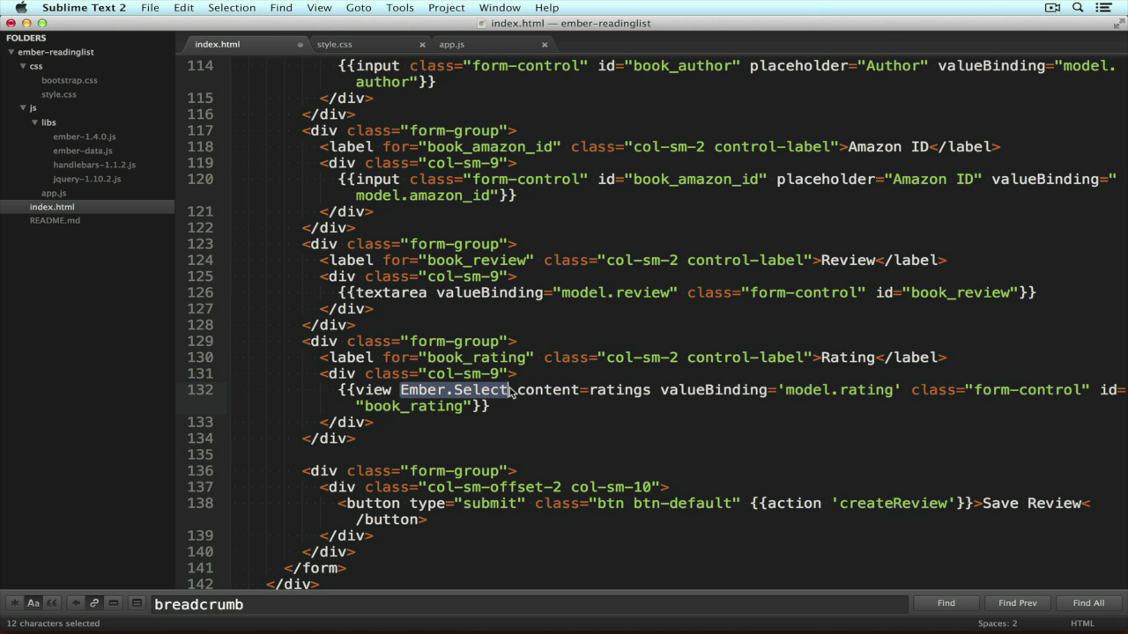Viewport: 1128px width, 634px height.
Task: Select the index.html tab
Action: (x=217, y=44)
